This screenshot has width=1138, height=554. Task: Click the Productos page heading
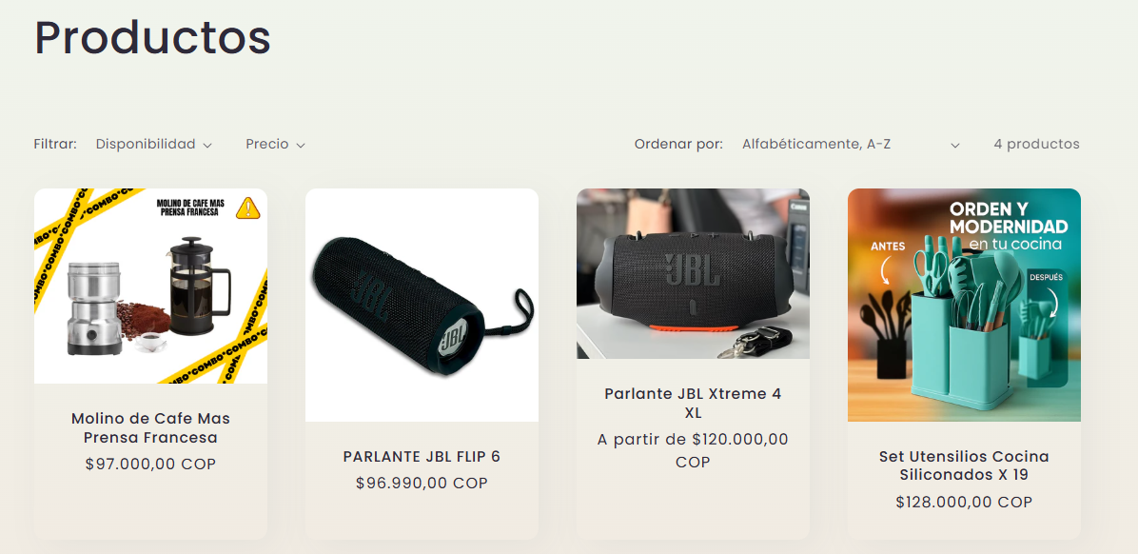pos(152,38)
